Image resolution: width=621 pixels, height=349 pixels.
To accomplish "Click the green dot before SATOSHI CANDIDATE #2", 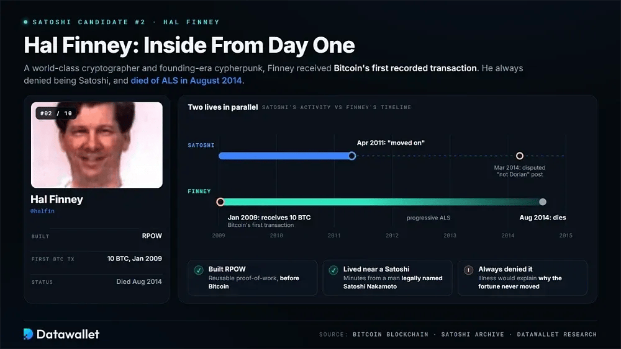I will point(25,22).
